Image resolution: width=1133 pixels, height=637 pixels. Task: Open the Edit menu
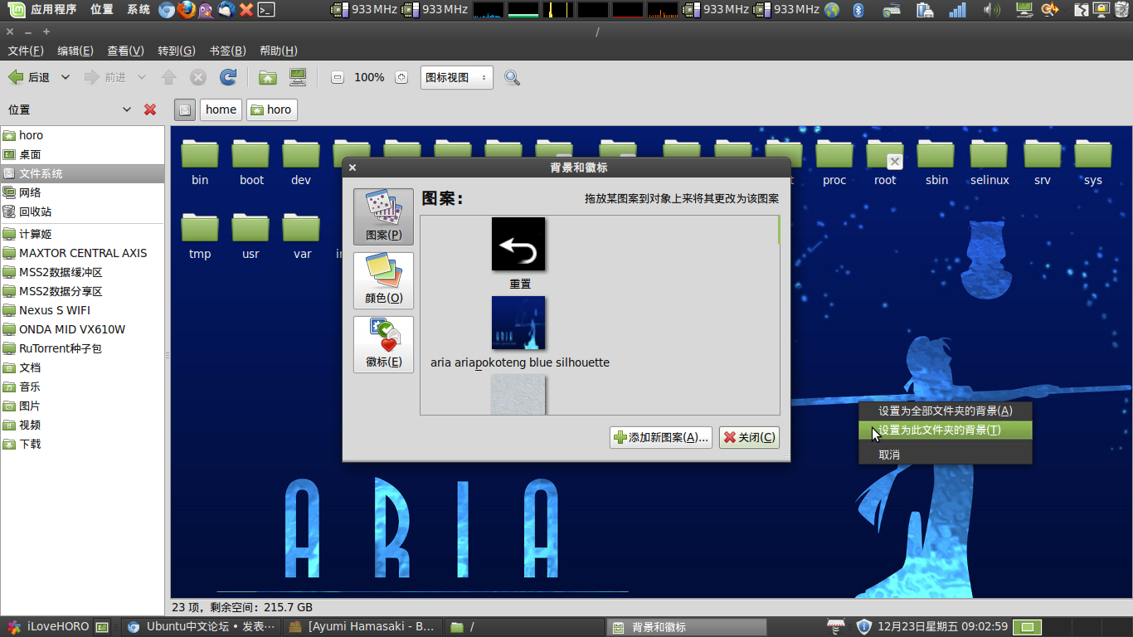[75, 51]
